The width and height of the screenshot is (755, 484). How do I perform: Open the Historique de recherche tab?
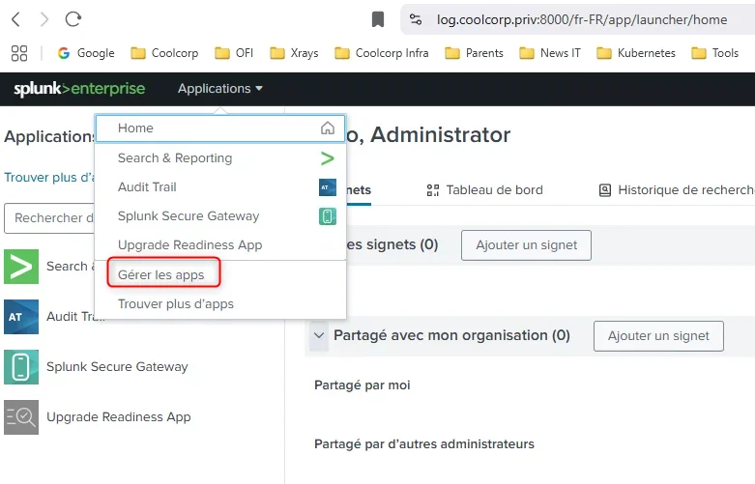click(677, 190)
